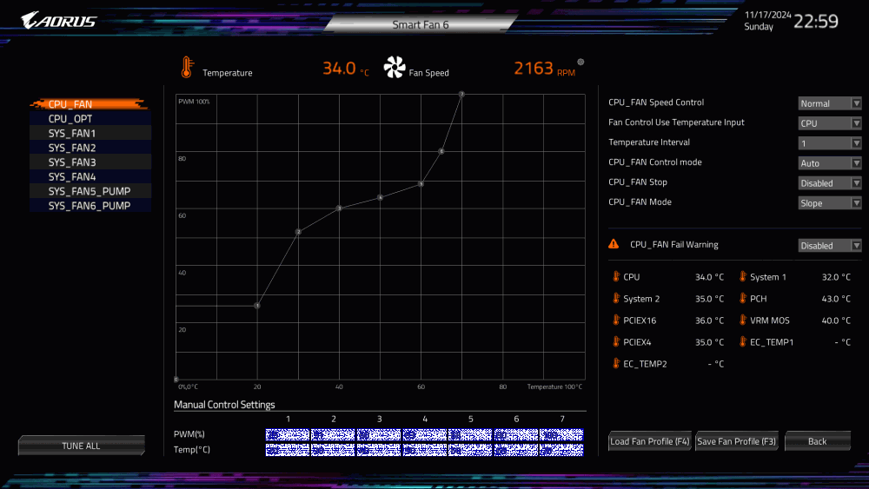Click the AORUS logo
This screenshot has width=869, height=489.
[x=59, y=21]
